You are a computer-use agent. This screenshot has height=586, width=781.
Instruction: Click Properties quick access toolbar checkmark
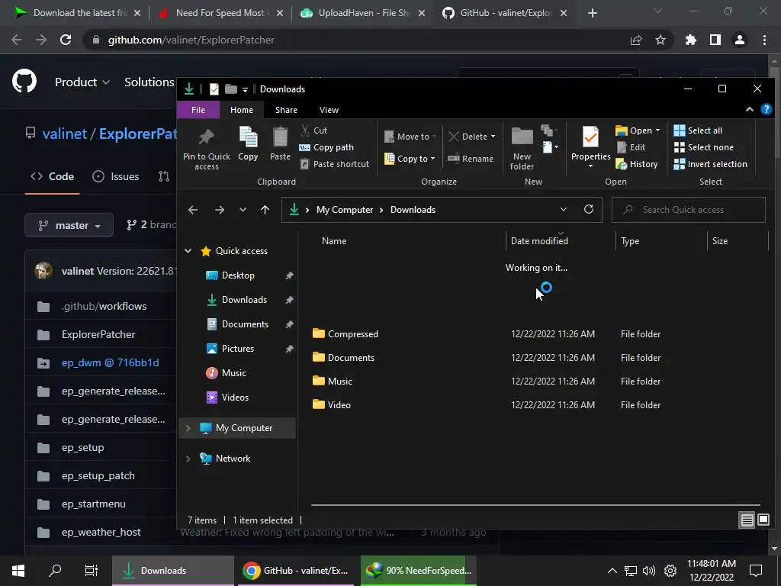coord(214,89)
